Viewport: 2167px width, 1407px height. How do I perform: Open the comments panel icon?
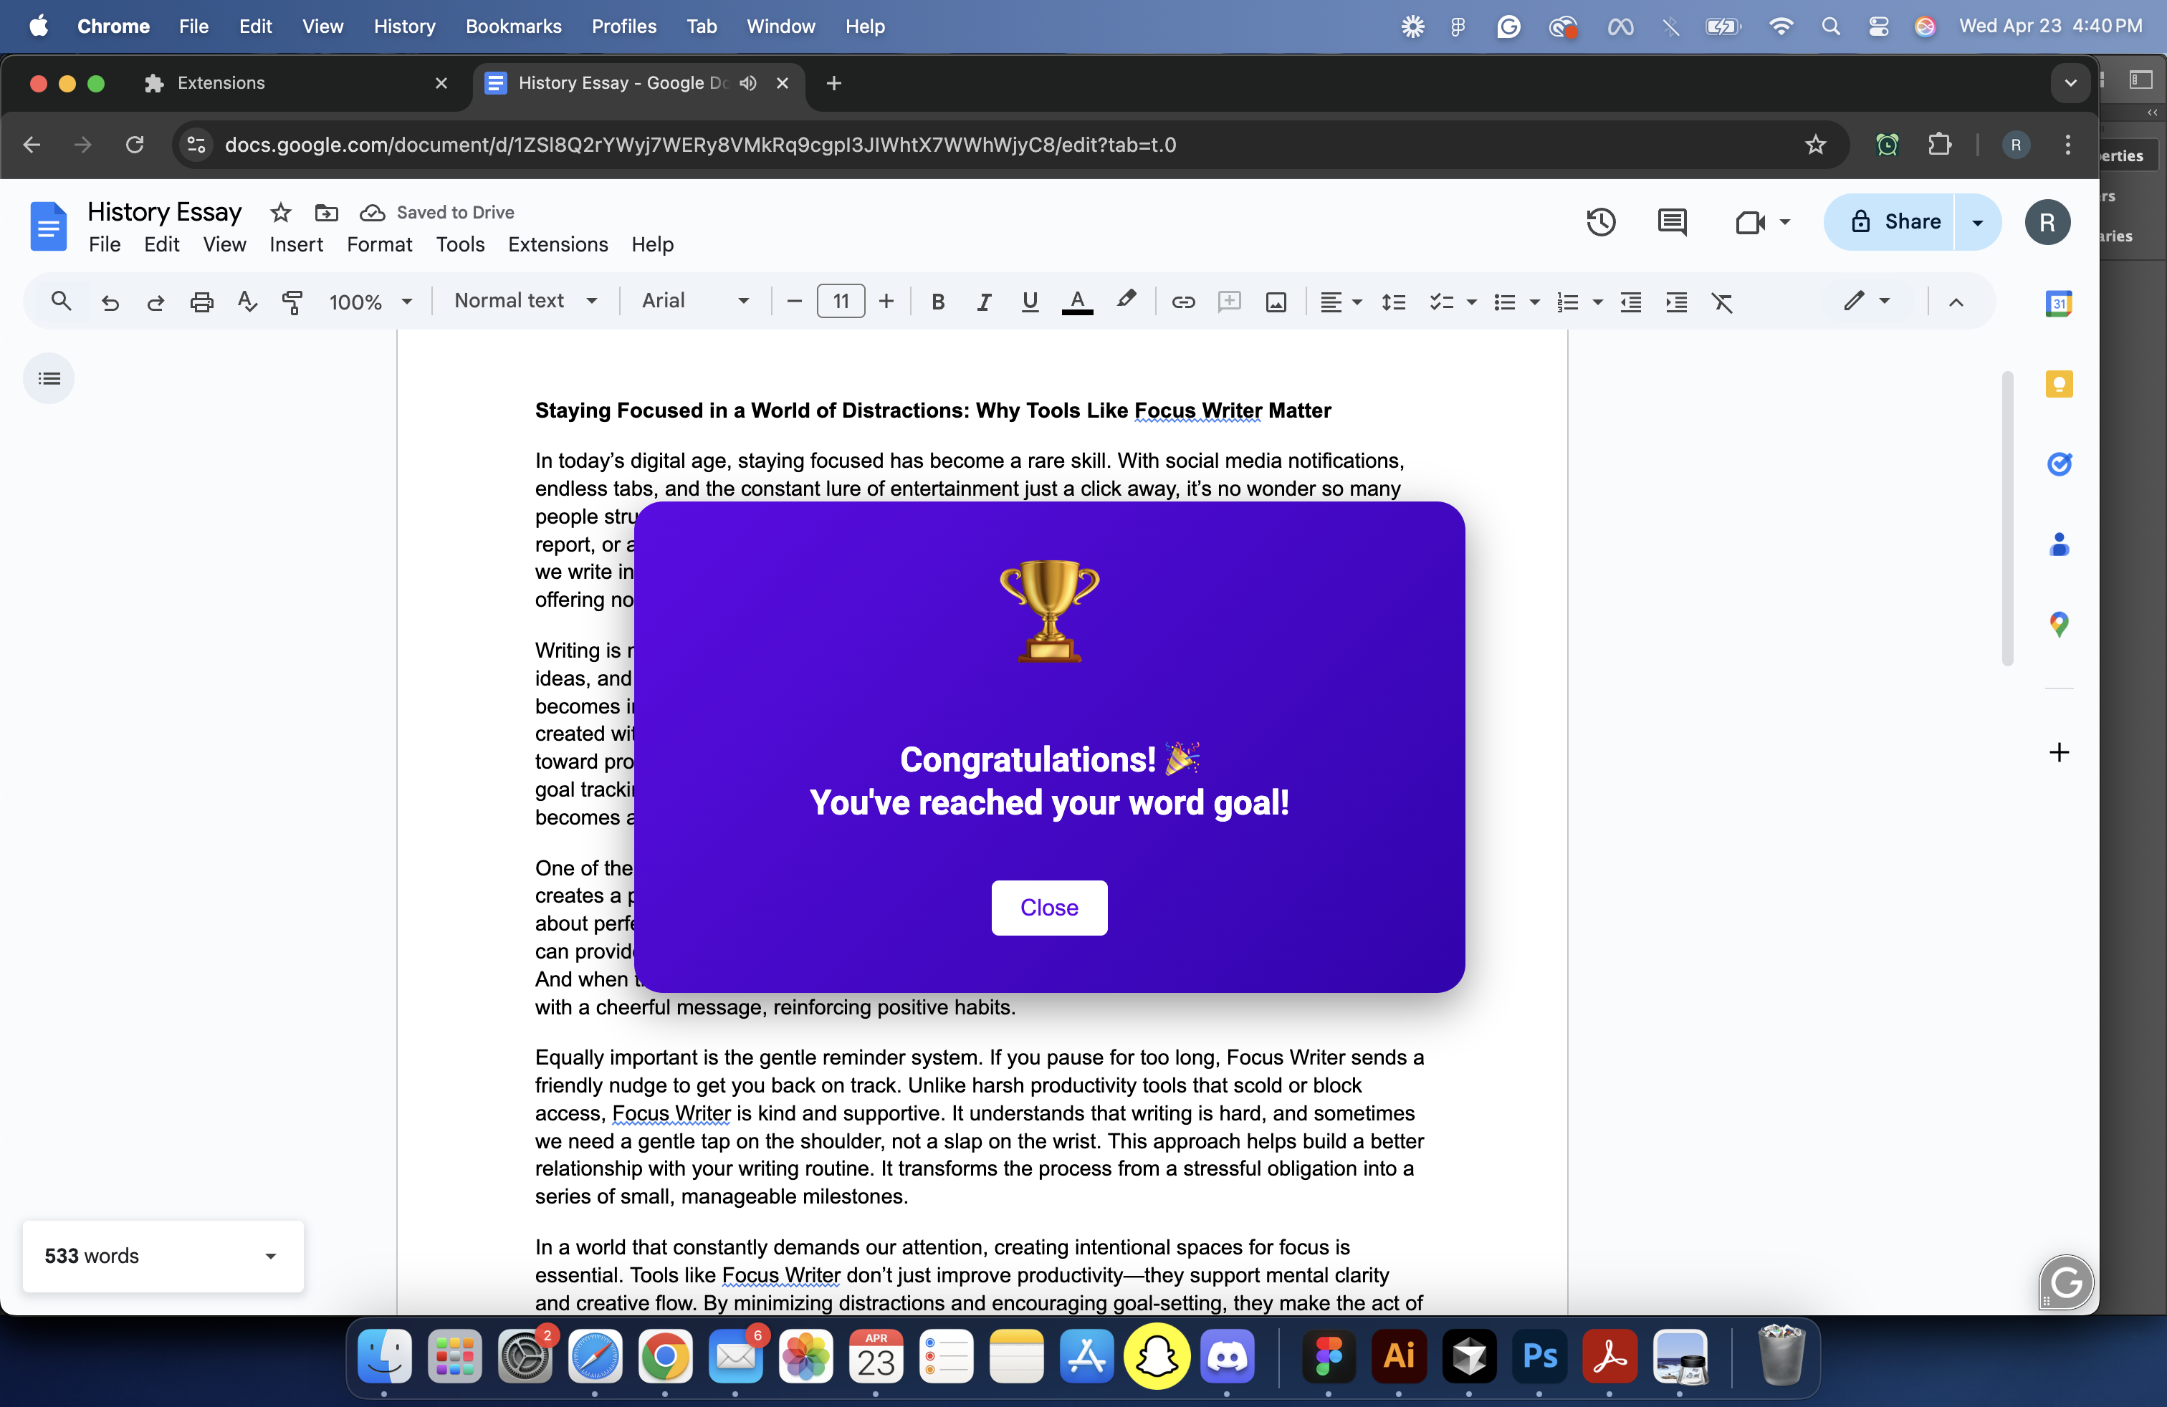point(1672,222)
